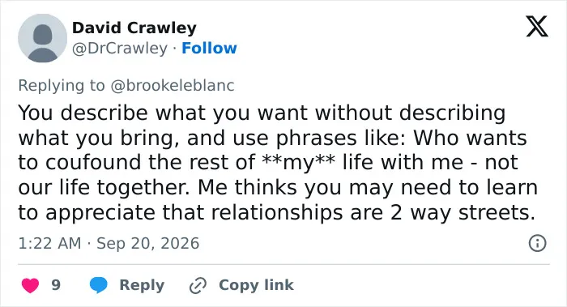This screenshot has height=307, width=567.
Task: Click the misspelled word 'coufound'
Action: (x=93, y=162)
